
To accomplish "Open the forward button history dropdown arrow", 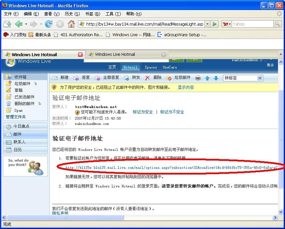I will click(x=41, y=24).
